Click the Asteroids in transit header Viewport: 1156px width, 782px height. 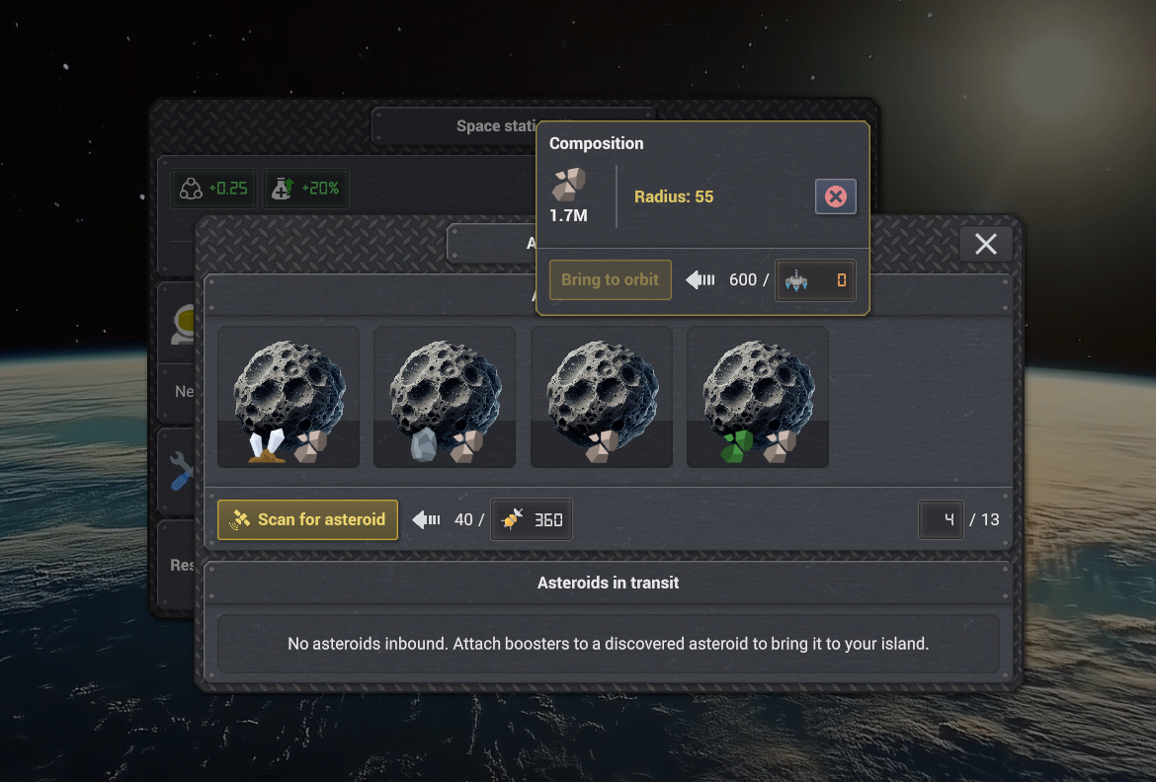click(608, 583)
